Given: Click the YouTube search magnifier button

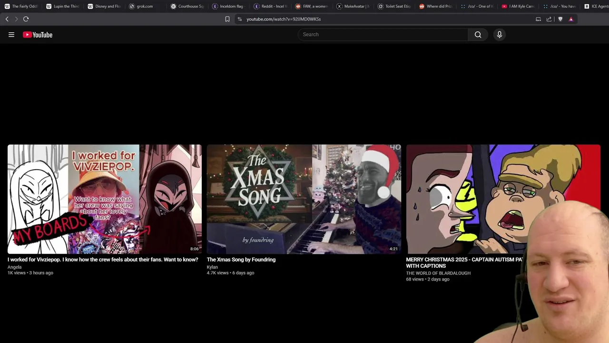Looking at the screenshot, I should [478, 34].
